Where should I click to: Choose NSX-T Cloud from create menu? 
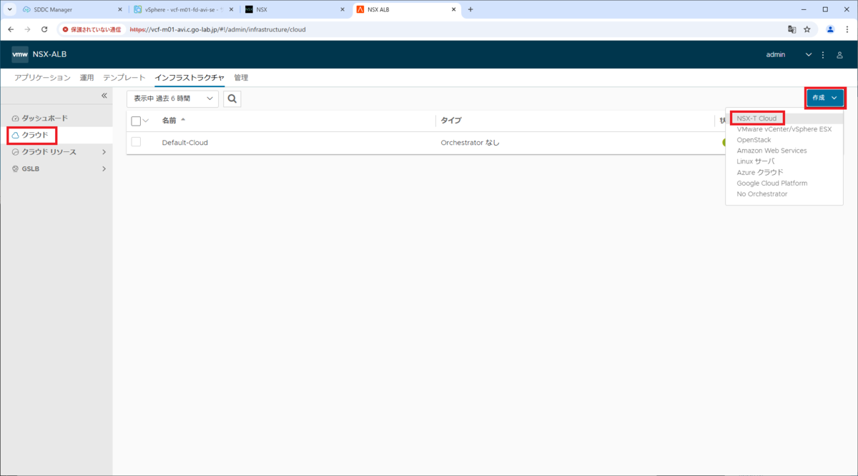click(x=756, y=118)
